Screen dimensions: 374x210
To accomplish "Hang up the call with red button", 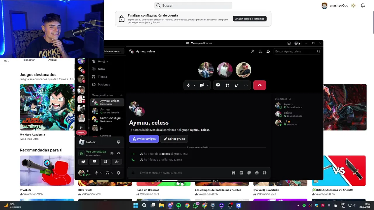I will pyautogui.click(x=259, y=85).
